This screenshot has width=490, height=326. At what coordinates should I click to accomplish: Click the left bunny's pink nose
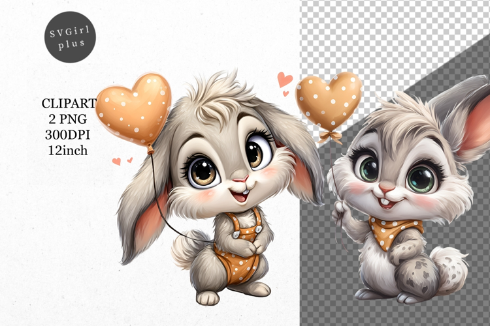click(240, 179)
